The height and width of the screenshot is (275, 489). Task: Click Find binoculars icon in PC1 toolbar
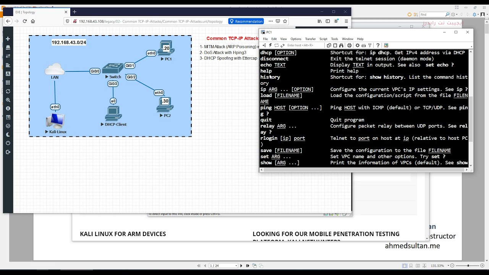click(341, 45)
